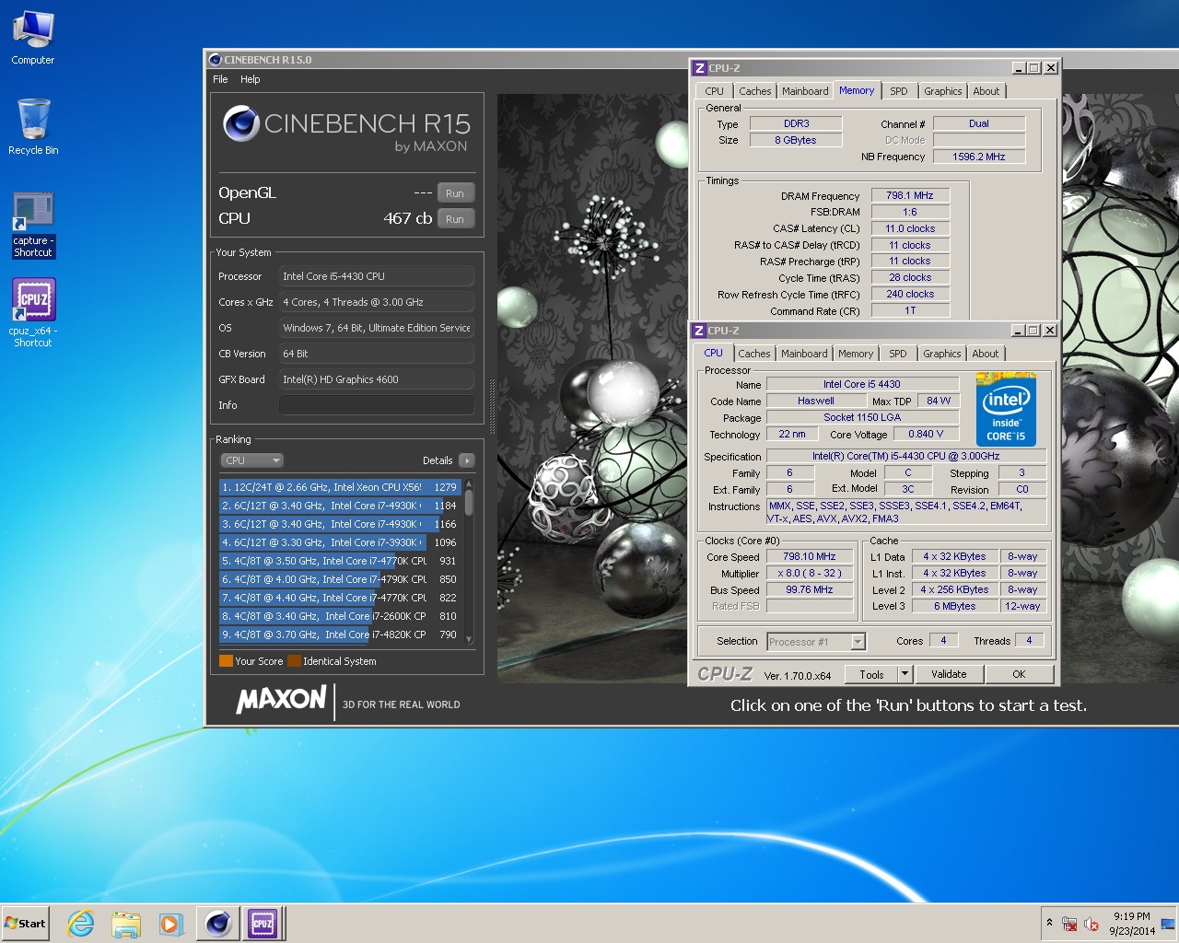Click the Start button on taskbar

pos(25,923)
